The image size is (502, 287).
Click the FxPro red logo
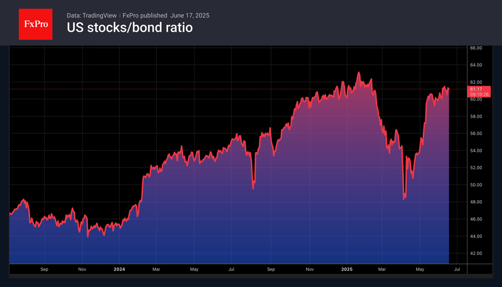[x=36, y=24]
